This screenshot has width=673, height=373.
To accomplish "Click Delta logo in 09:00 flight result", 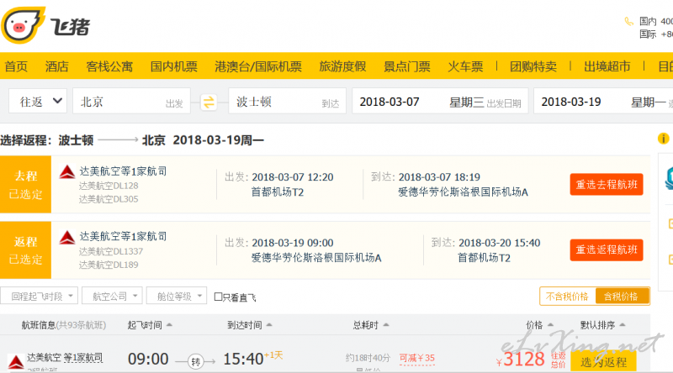I will click(x=16, y=362).
